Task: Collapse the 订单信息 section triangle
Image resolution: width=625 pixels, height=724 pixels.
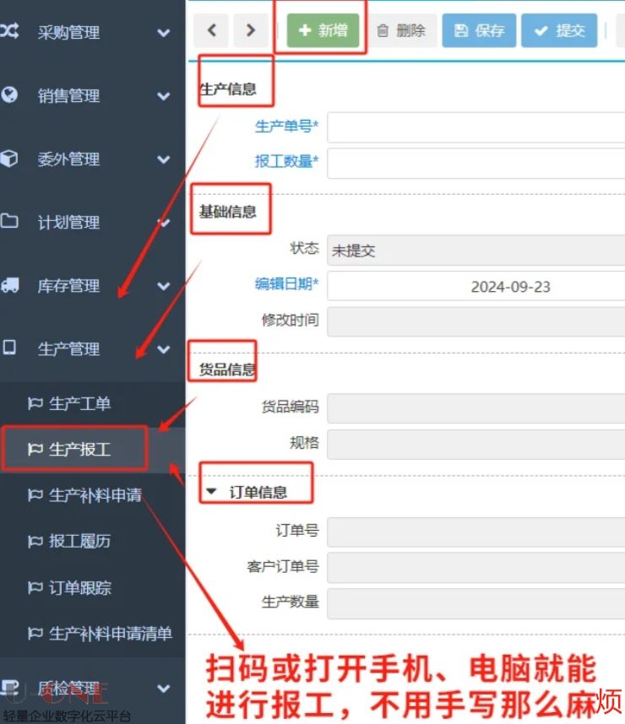Action: tap(211, 491)
